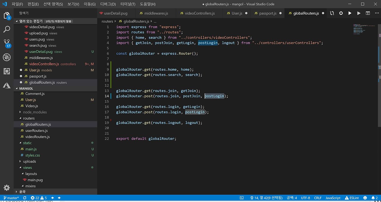Open the Manage gear at activity bar bottom

coord(7,187)
